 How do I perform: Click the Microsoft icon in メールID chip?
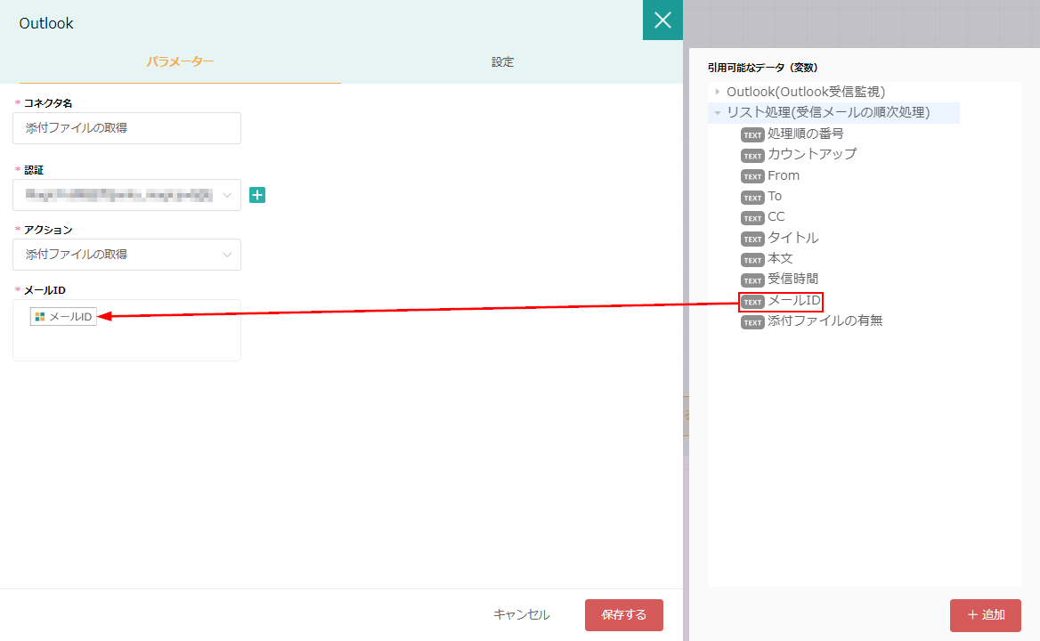(x=40, y=317)
